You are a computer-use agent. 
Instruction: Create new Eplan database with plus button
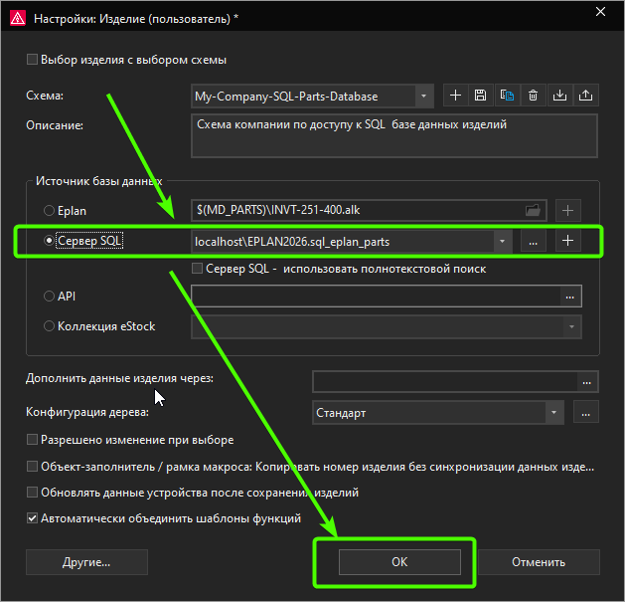click(568, 210)
